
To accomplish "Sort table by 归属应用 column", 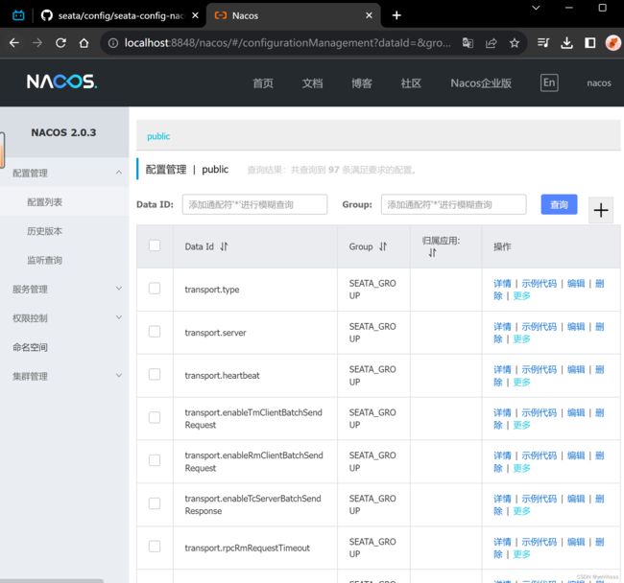I will click(x=432, y=253).
